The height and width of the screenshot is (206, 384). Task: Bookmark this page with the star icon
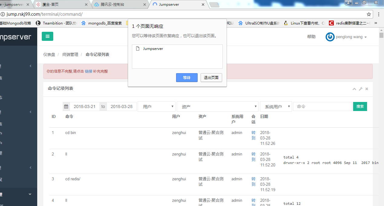tap(369, 14)
